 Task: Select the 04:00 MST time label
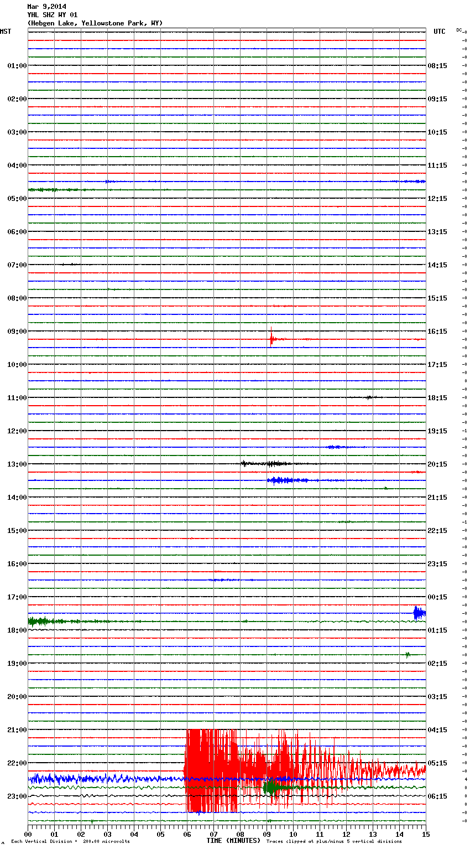coord(17,165)
